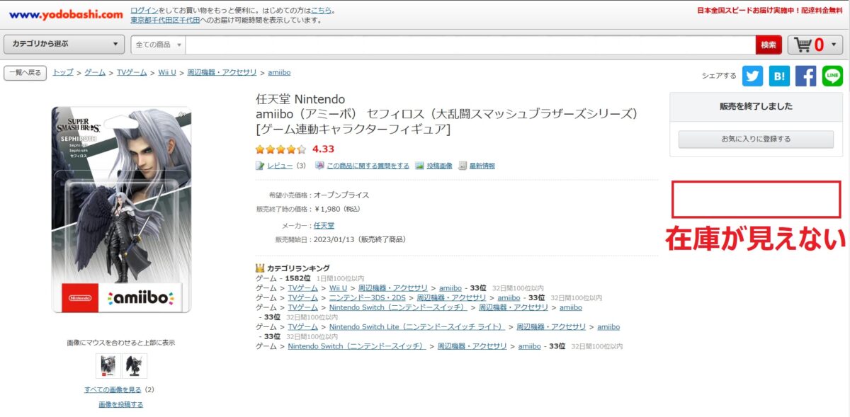Click the pencil icon beside レビュー
The height and width of the screenshot is (417, 850).
coord(260,166)
